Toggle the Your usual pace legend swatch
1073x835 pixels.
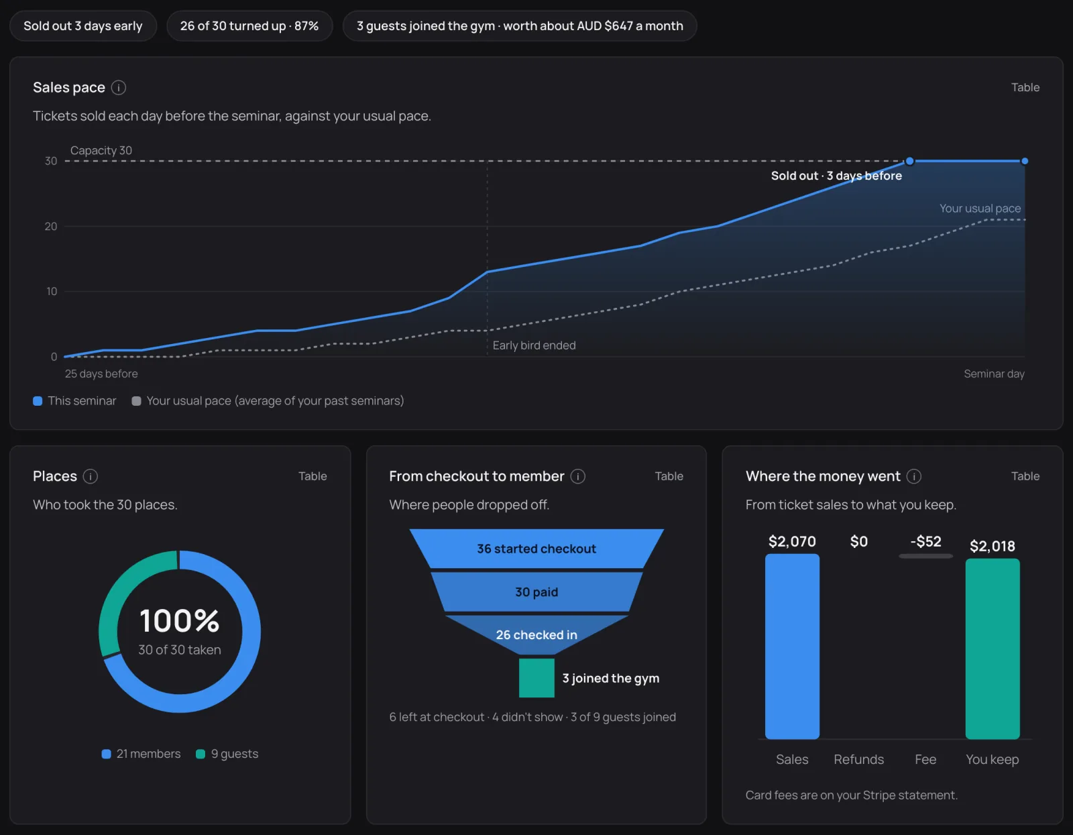coord(136,401)
